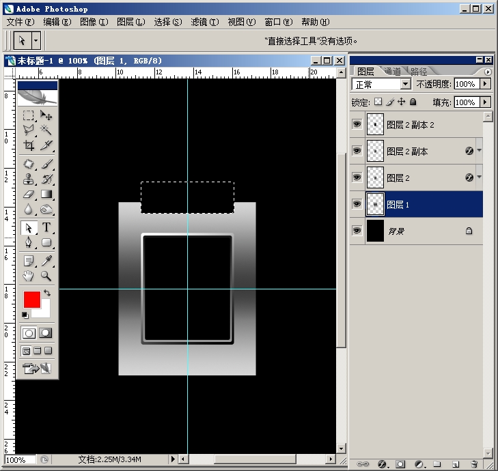Swap foreground and background colors

click(47, 293)
